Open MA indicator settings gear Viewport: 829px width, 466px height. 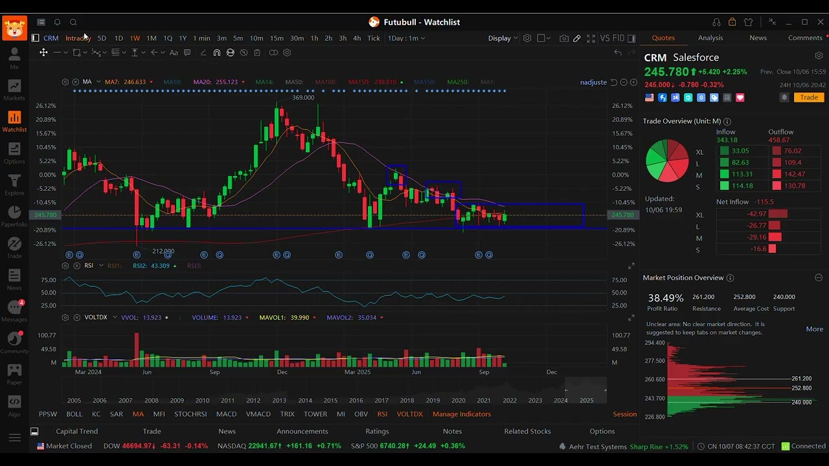point(65,82)
